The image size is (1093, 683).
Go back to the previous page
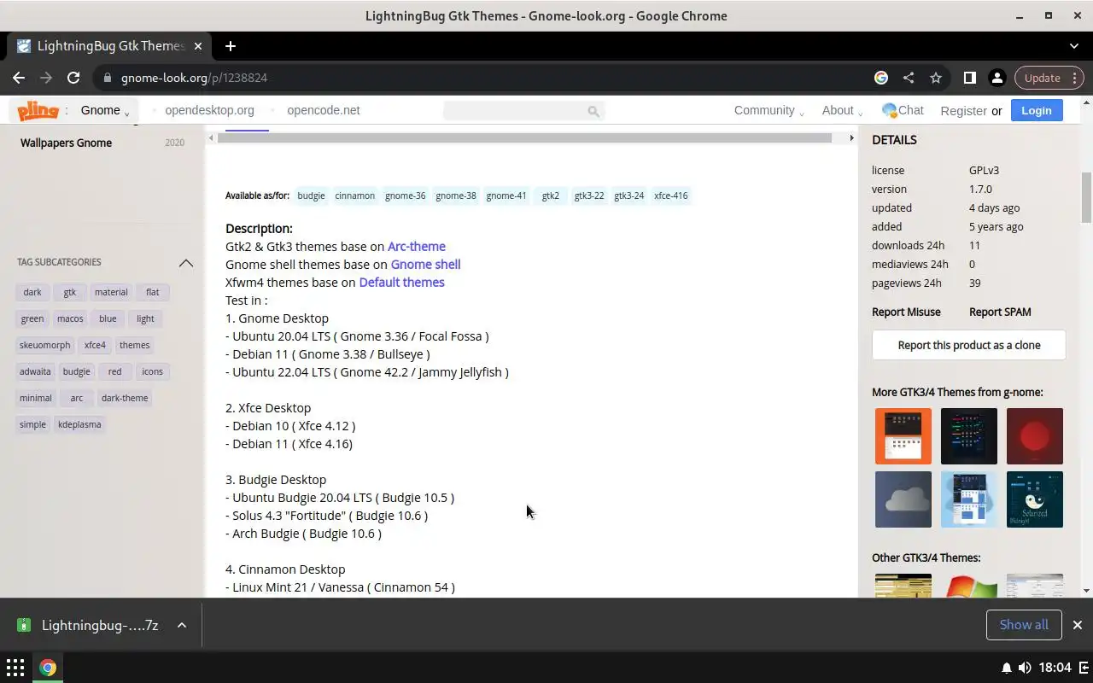tap(19, 78)
